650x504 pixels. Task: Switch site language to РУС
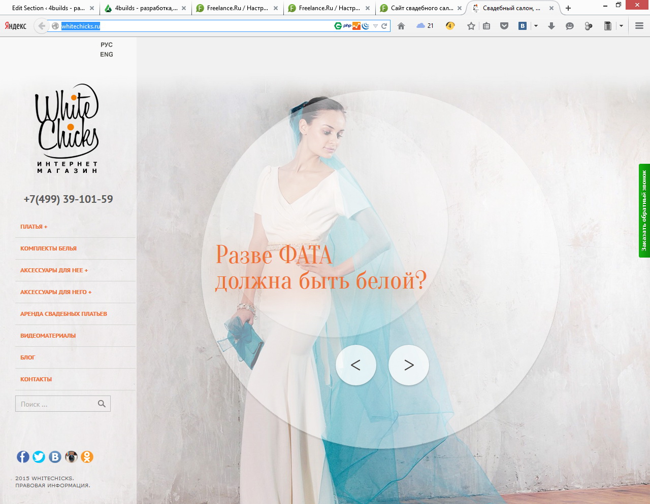coord(107,45)
